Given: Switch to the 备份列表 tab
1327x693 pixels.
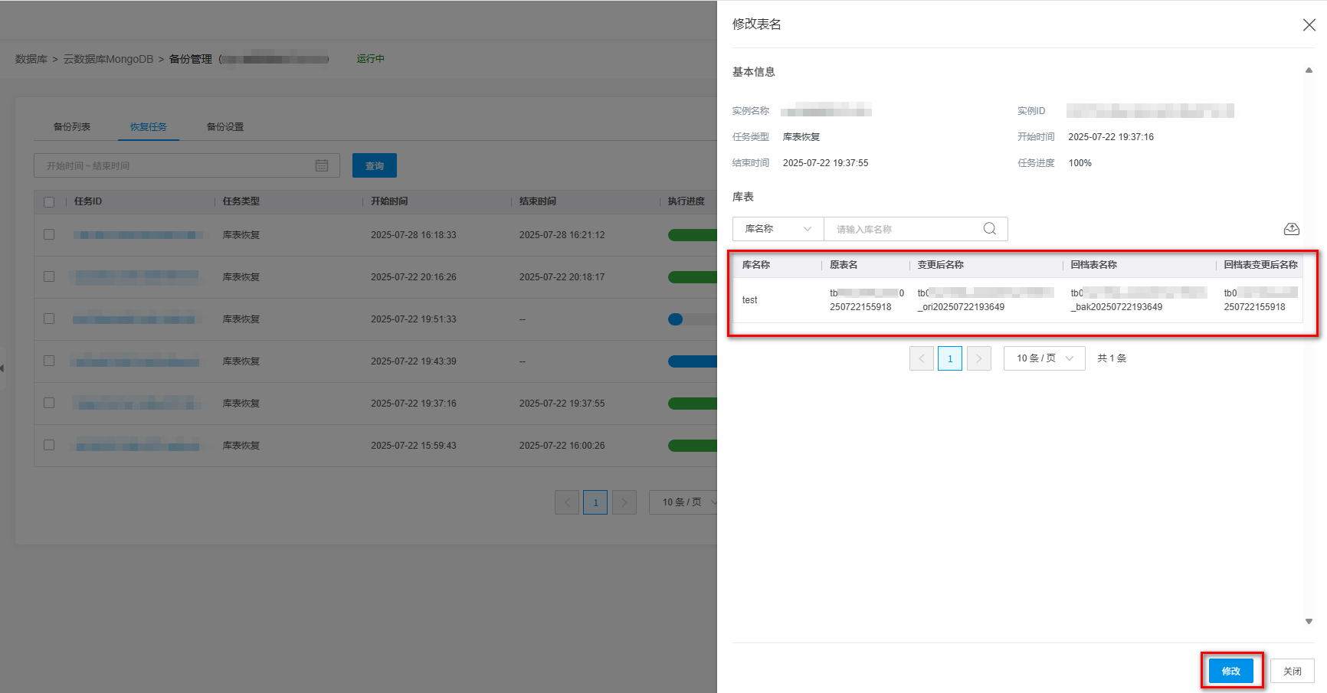Looking at the screenshot, I should (x=72, y=127).
